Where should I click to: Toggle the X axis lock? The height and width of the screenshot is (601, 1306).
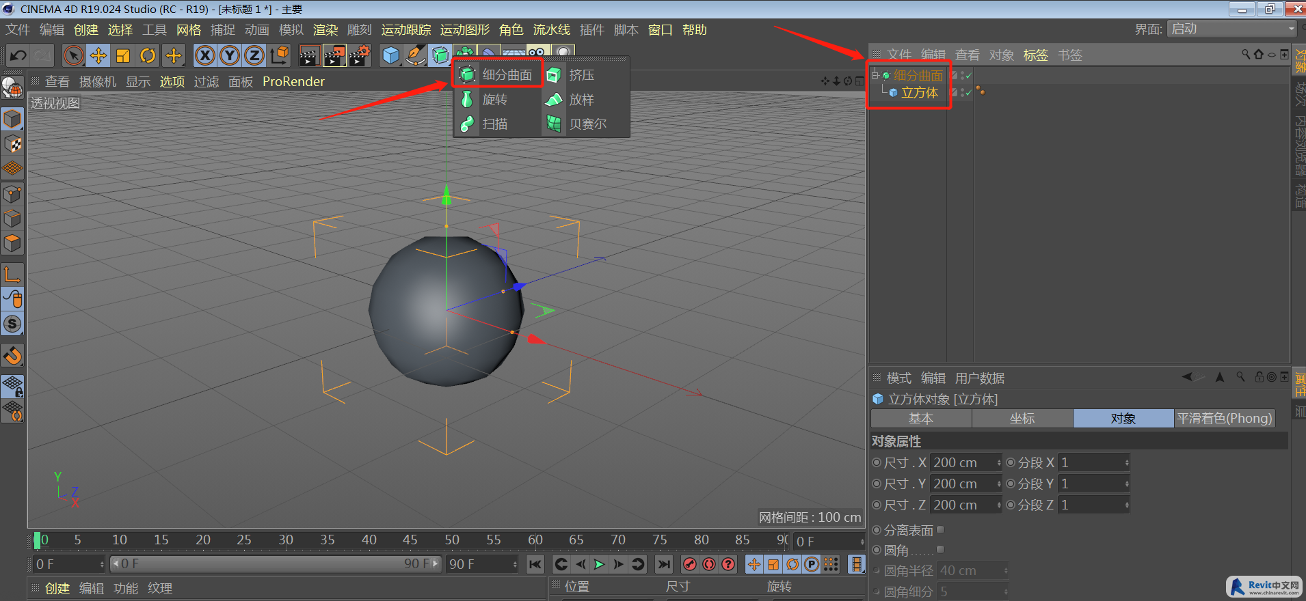(204, 55)
